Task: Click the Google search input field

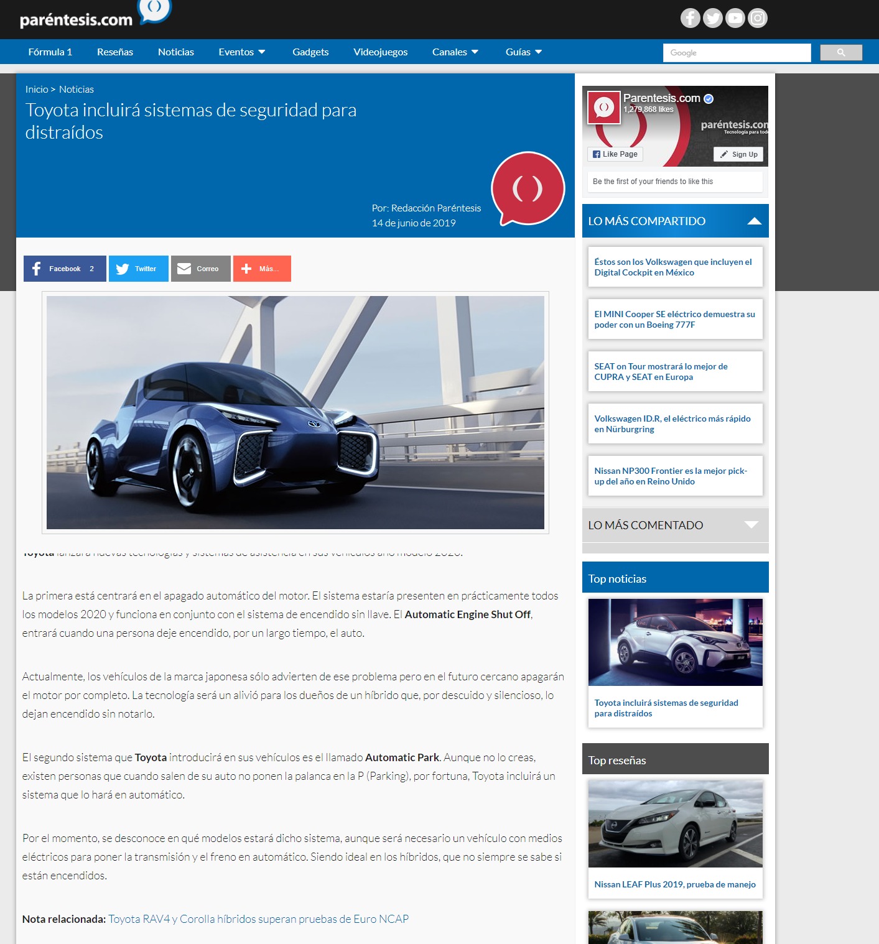Action: (737, 53)
